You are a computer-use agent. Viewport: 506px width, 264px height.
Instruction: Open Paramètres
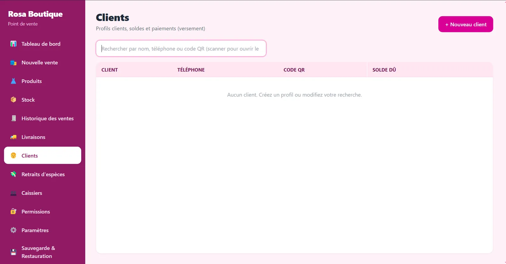[42, 230]
